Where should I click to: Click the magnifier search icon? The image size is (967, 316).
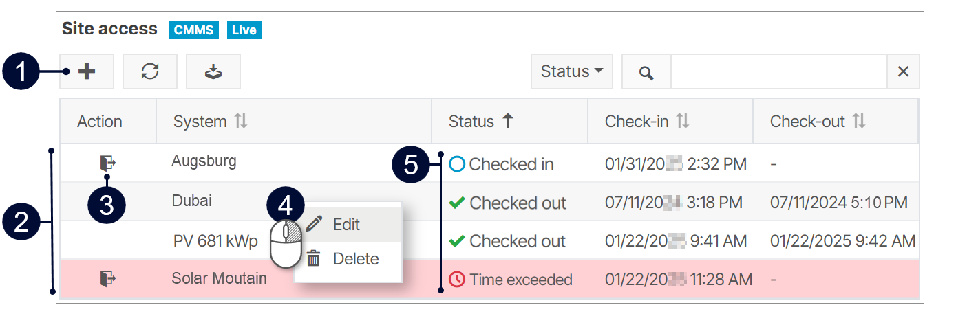pos(646,72)
